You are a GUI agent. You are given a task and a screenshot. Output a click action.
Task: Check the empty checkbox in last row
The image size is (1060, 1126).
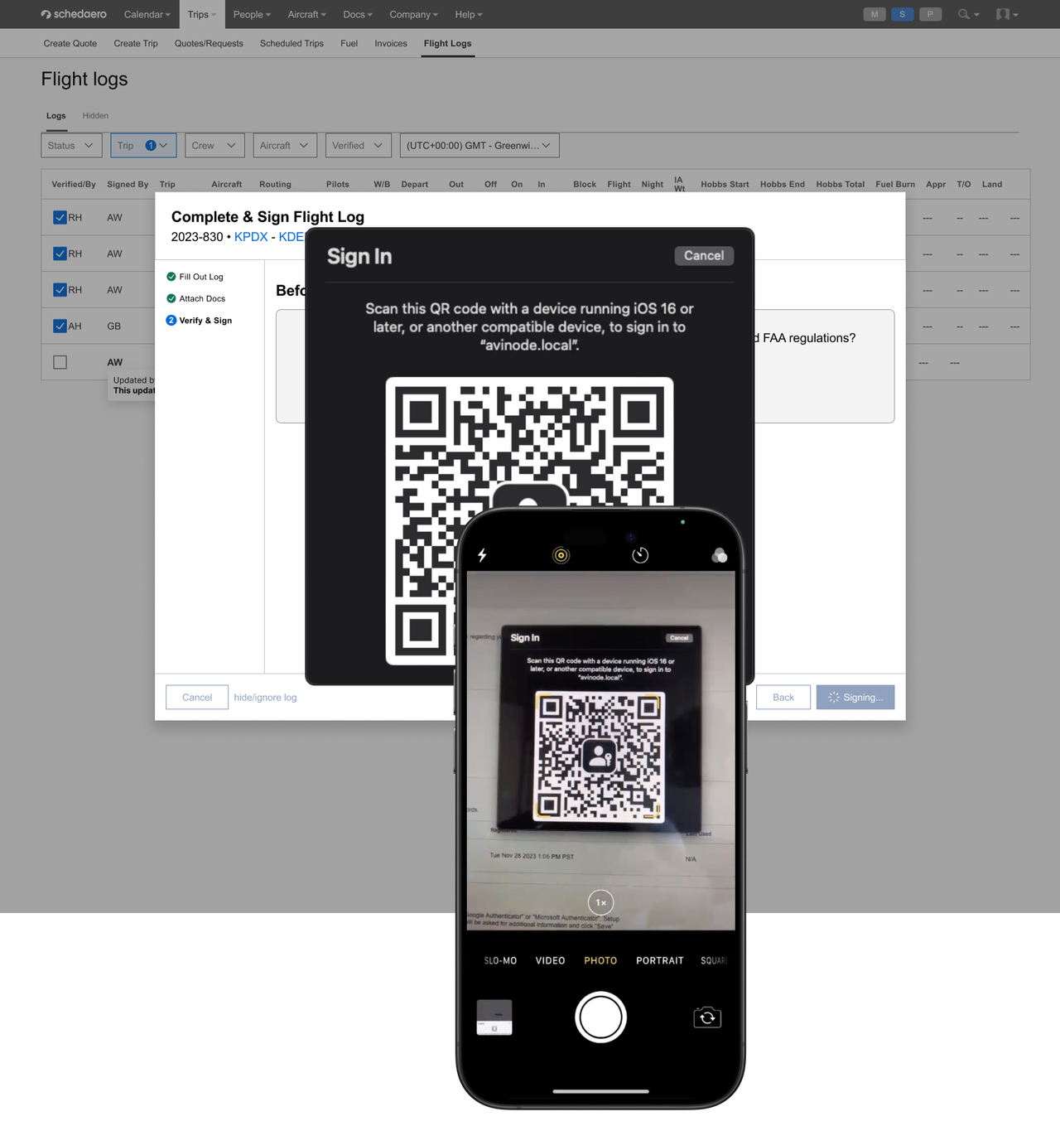[60, 362]
